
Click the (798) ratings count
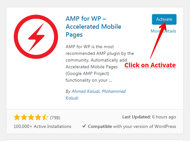(x=55, y=118)
